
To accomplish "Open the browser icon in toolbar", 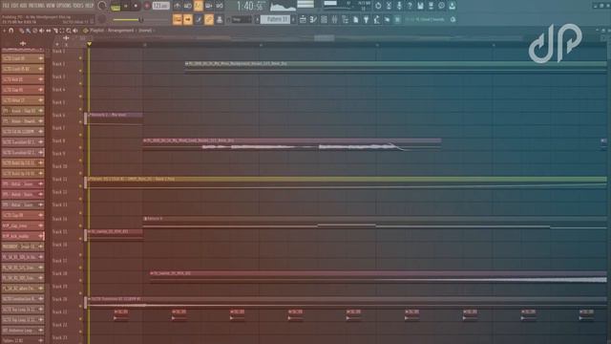I will pos(345,19).
